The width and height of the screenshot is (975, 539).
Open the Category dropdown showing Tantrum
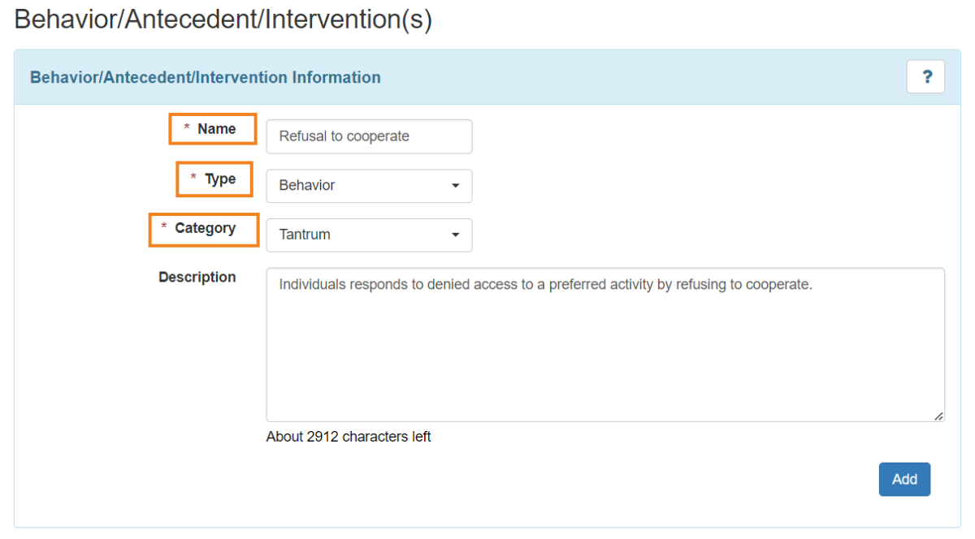click(369, 235)
